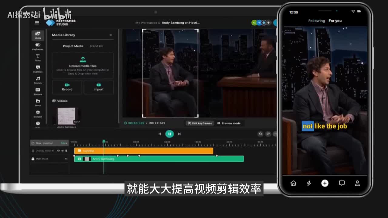Mute the Main Track audio
This screenshot has height=218, width=388.
tap(66, 159)
